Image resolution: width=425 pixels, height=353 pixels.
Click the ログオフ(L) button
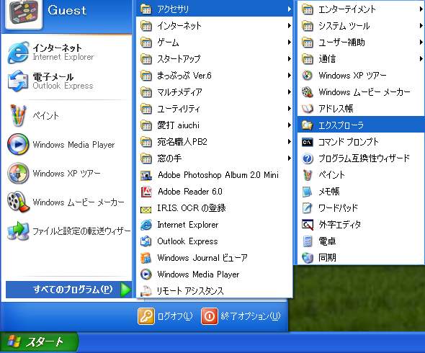[166, 316]
